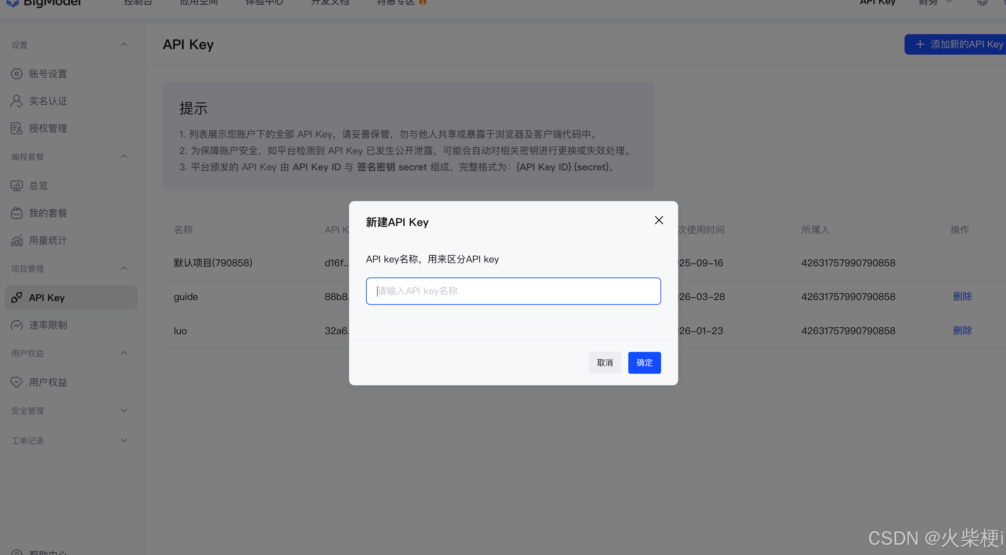Collapse the 设置 sidebar section

[124, 45]
